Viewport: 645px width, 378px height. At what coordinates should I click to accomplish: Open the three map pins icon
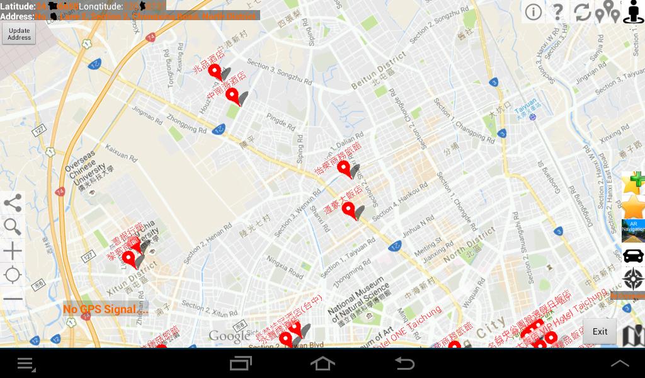point(608,11)
